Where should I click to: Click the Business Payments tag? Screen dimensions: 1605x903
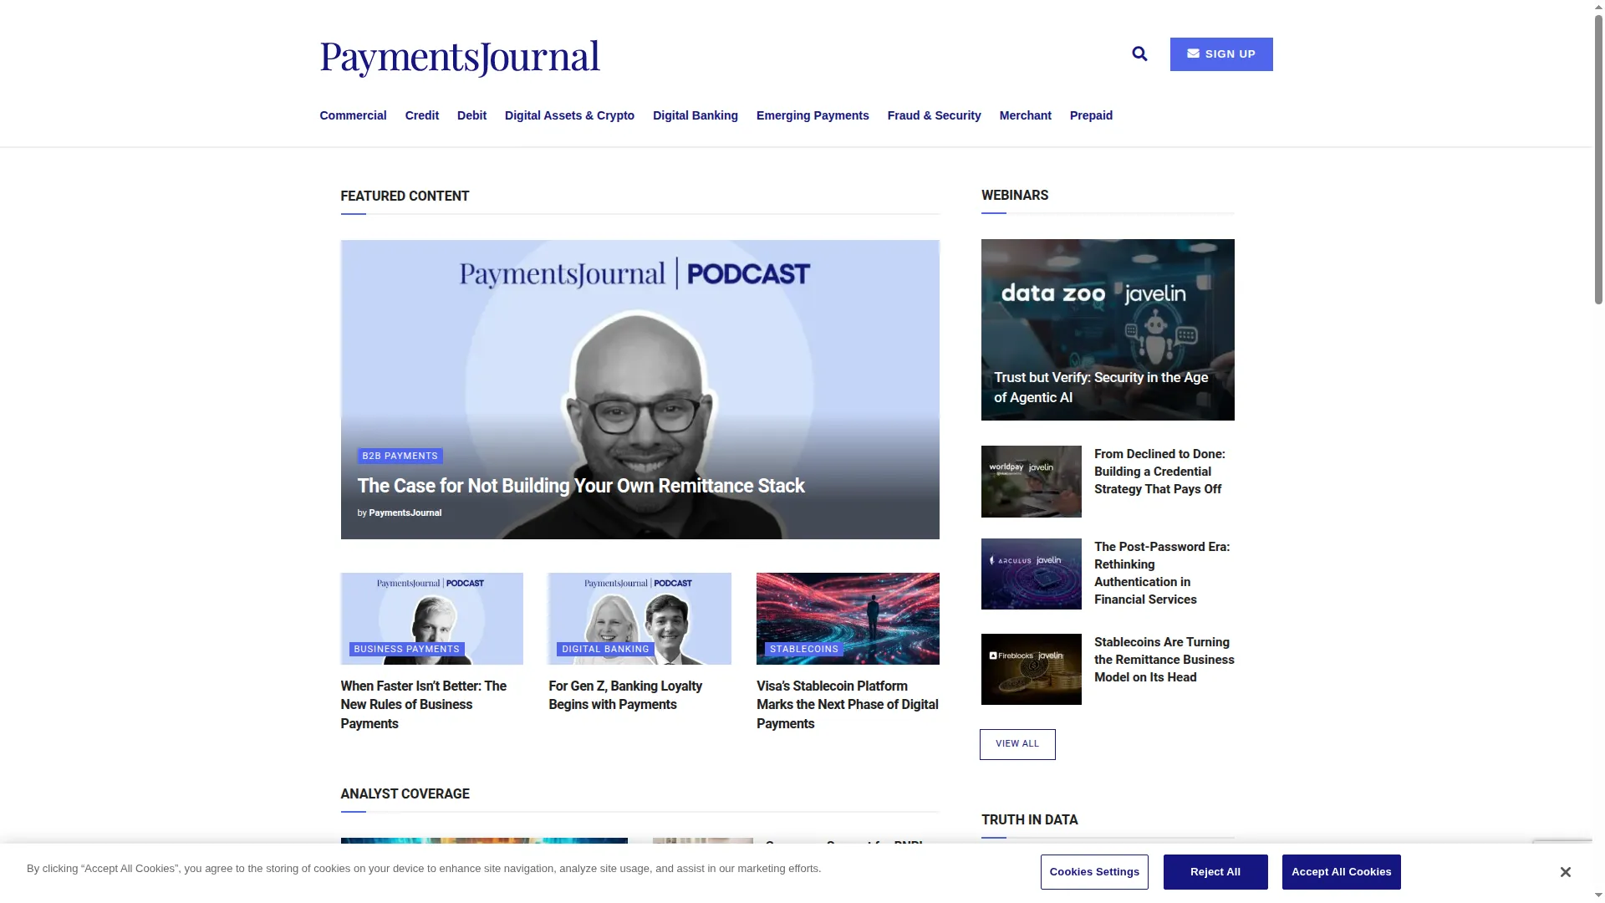coord(406,649)
